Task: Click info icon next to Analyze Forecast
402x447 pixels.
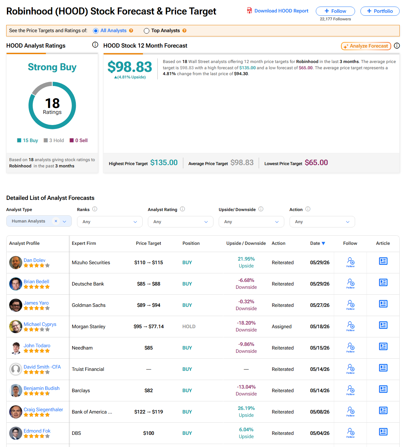Action: tap(397, 46)
